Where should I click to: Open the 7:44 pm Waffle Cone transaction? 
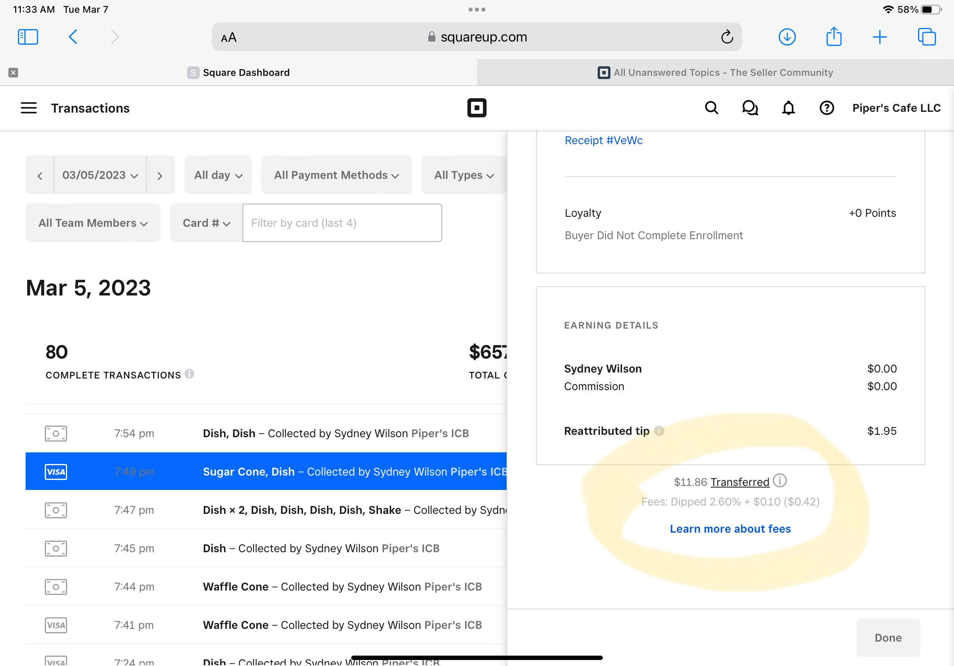(266, 587)
